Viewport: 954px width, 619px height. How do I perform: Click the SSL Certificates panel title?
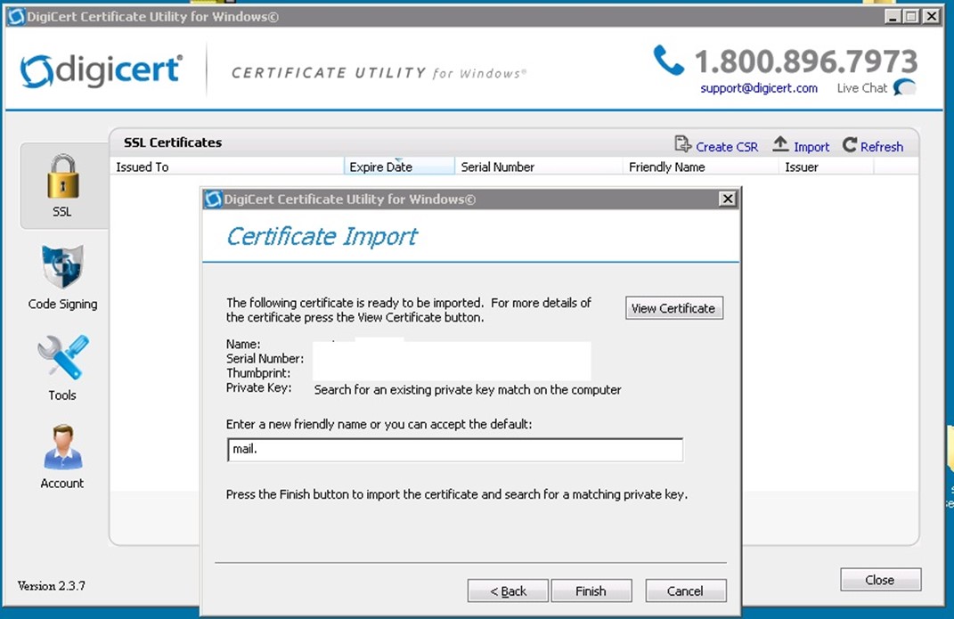coord(173,143)
